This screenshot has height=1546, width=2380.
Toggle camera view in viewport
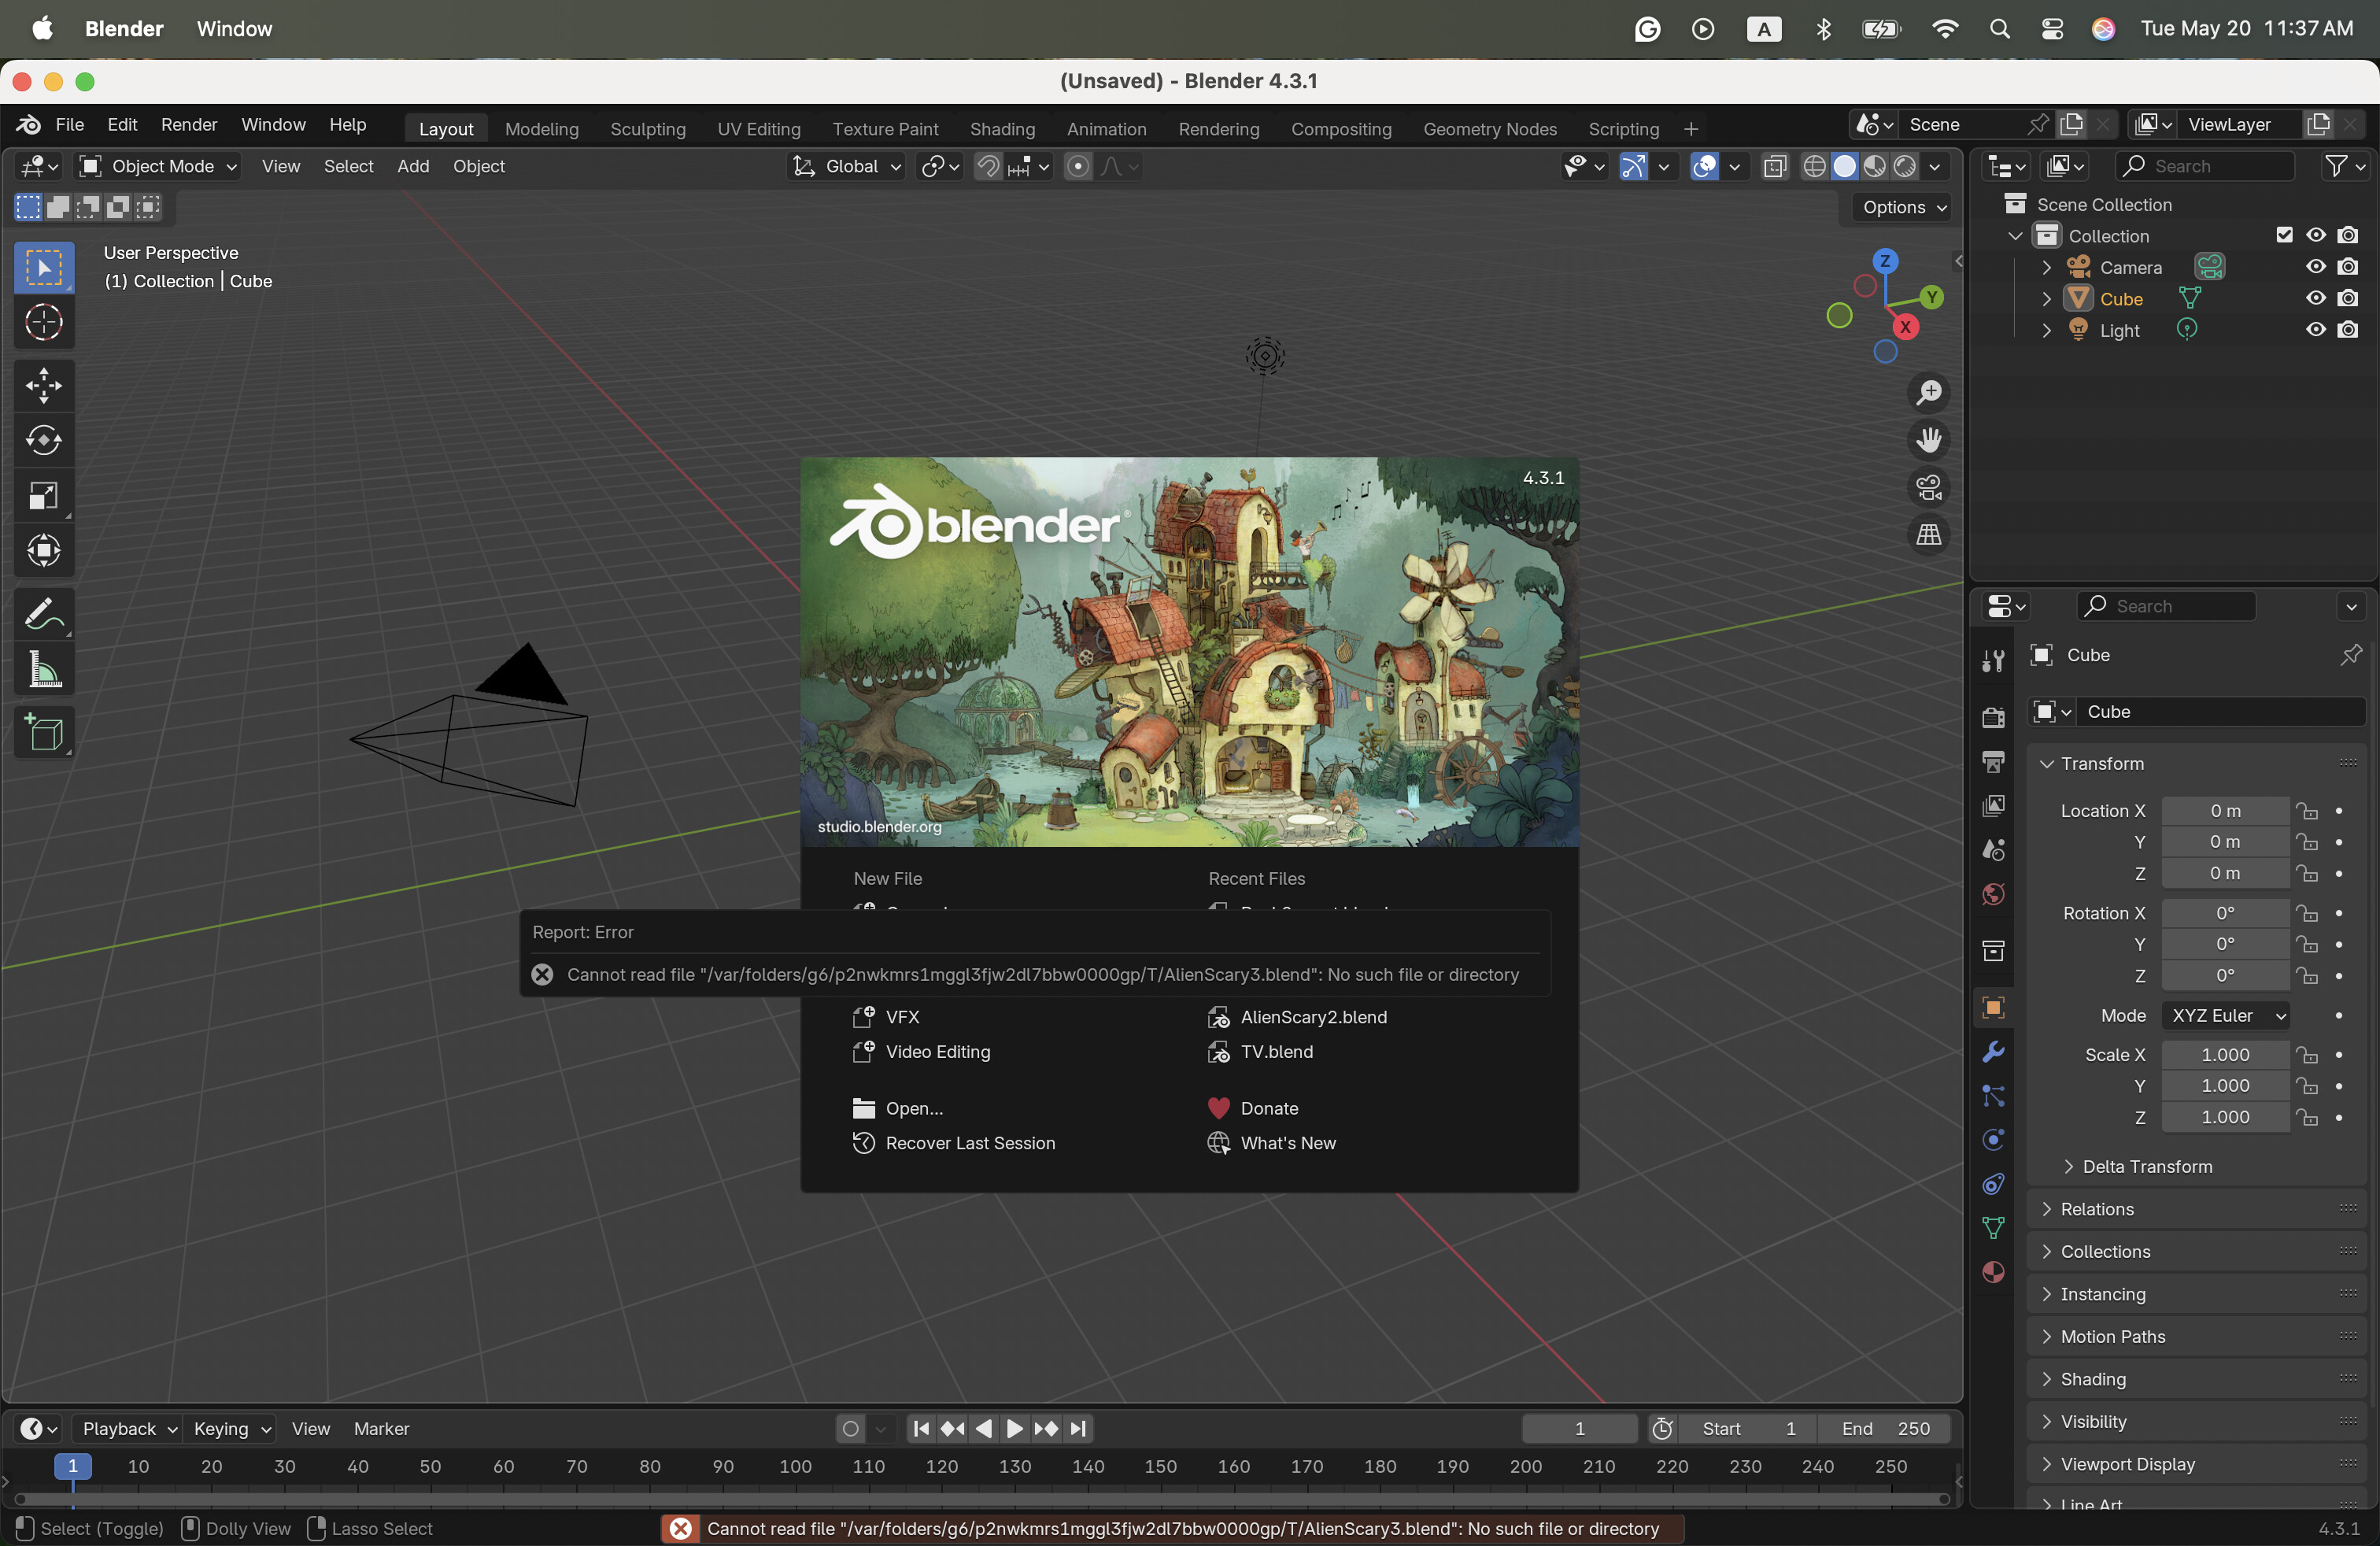click(1928, 488)
